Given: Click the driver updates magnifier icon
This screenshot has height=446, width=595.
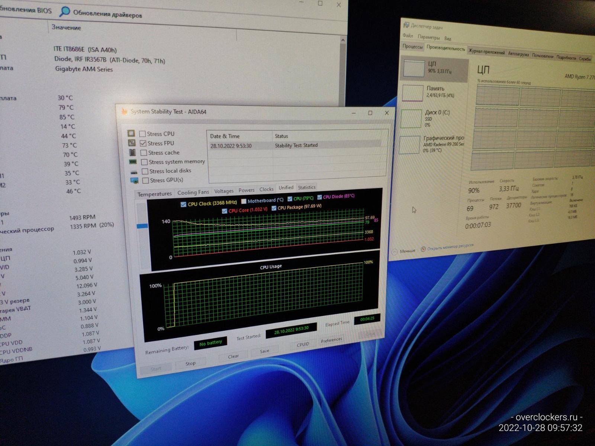Looking at the screenshot, I should pyautogui.click(x=65, y=12).
